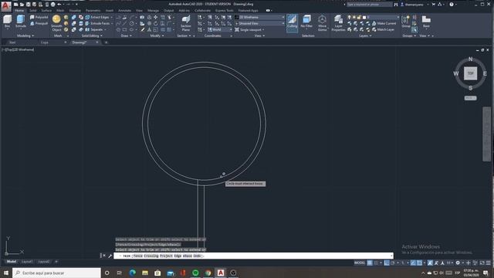Switch to the Layout2 tab
The width and height of the screenshot is (494, 278).
[x=43, y=262]
